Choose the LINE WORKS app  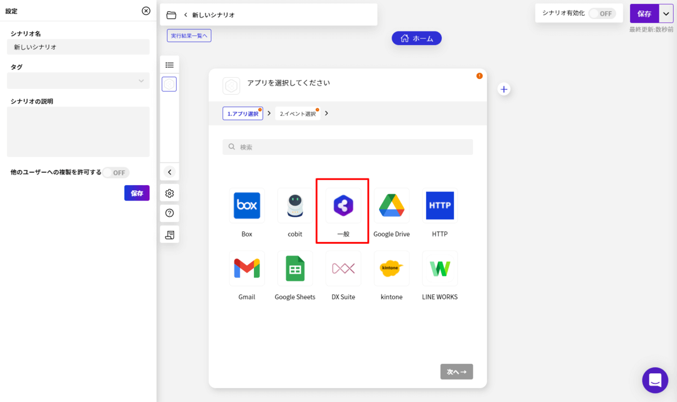440,269
